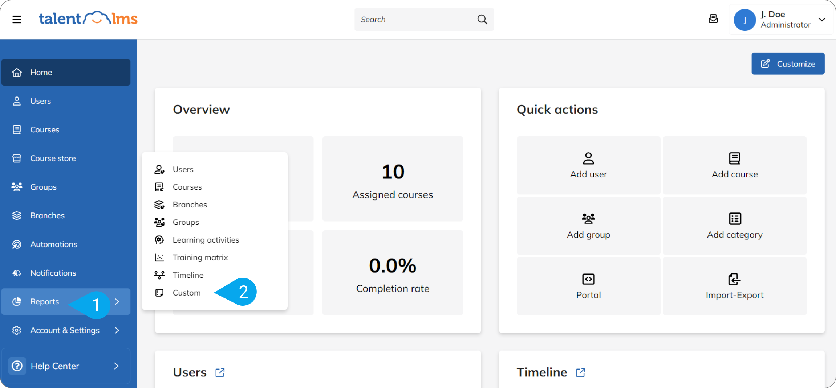This screenshot has width=836, height=388.
Task: Click the Reports pie chart icon
Action: 17,302
